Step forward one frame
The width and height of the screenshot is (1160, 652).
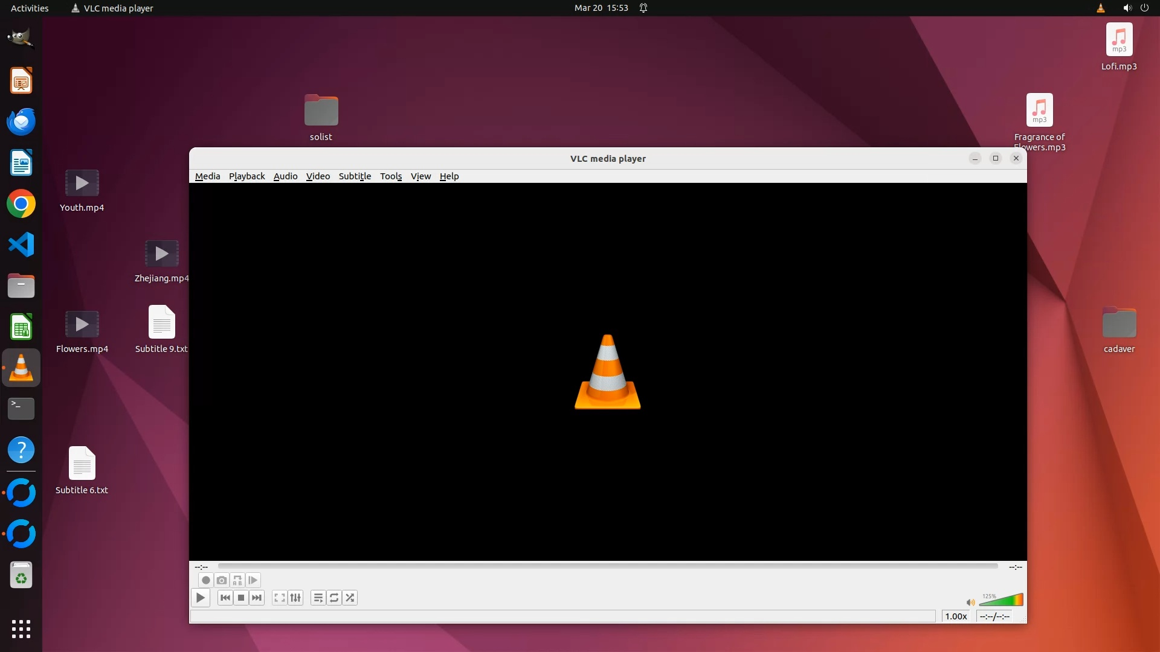tap(253, 580)
